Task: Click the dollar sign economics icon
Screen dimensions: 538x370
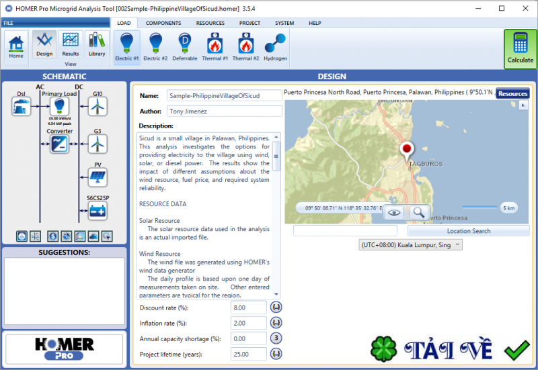Action: 52,236
